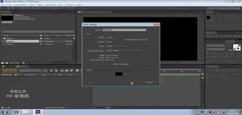Viewport: 242px width, 115px height.
Task: Click the white fill color swatch in Character panel
Action: 236,47
